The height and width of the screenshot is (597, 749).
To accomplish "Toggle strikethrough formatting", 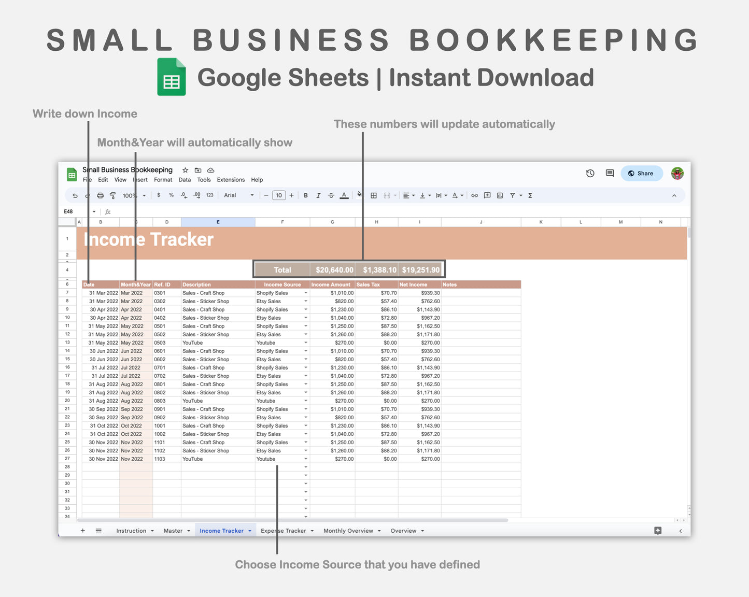I will pos(331,195).
